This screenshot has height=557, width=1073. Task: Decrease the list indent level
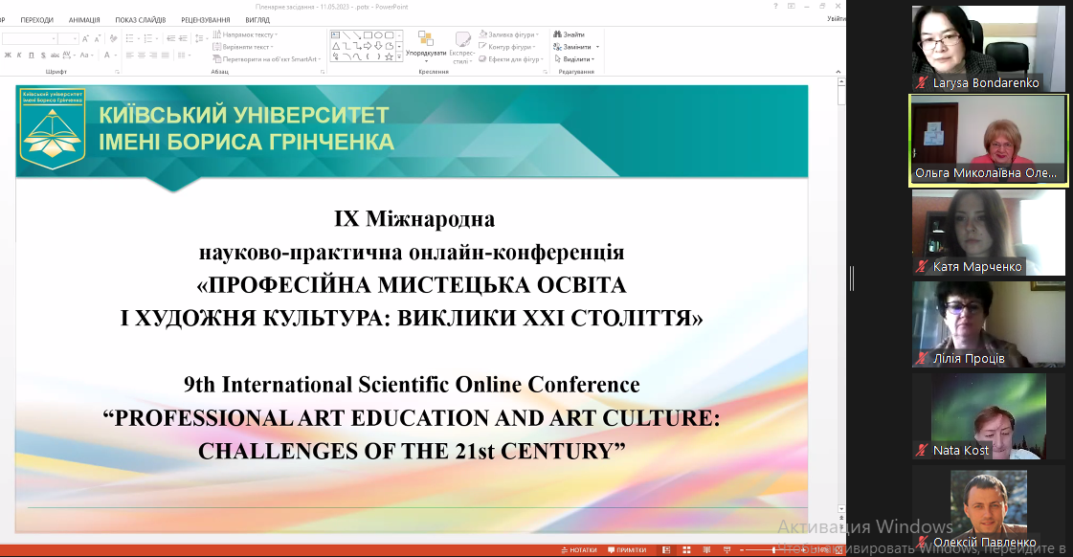click(x=170, y=39)
